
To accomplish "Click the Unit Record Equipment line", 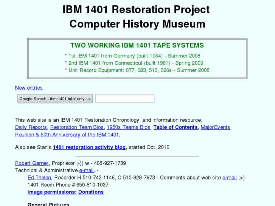I will (137, 70).
